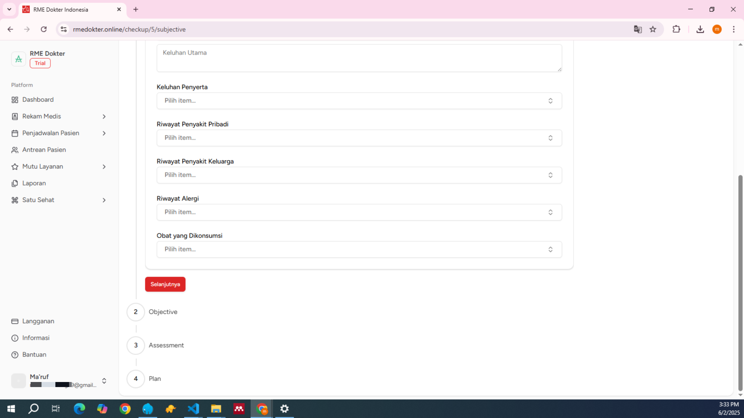Open Bantuan help item
744x418 pixels.
click(x=34, y=355)
